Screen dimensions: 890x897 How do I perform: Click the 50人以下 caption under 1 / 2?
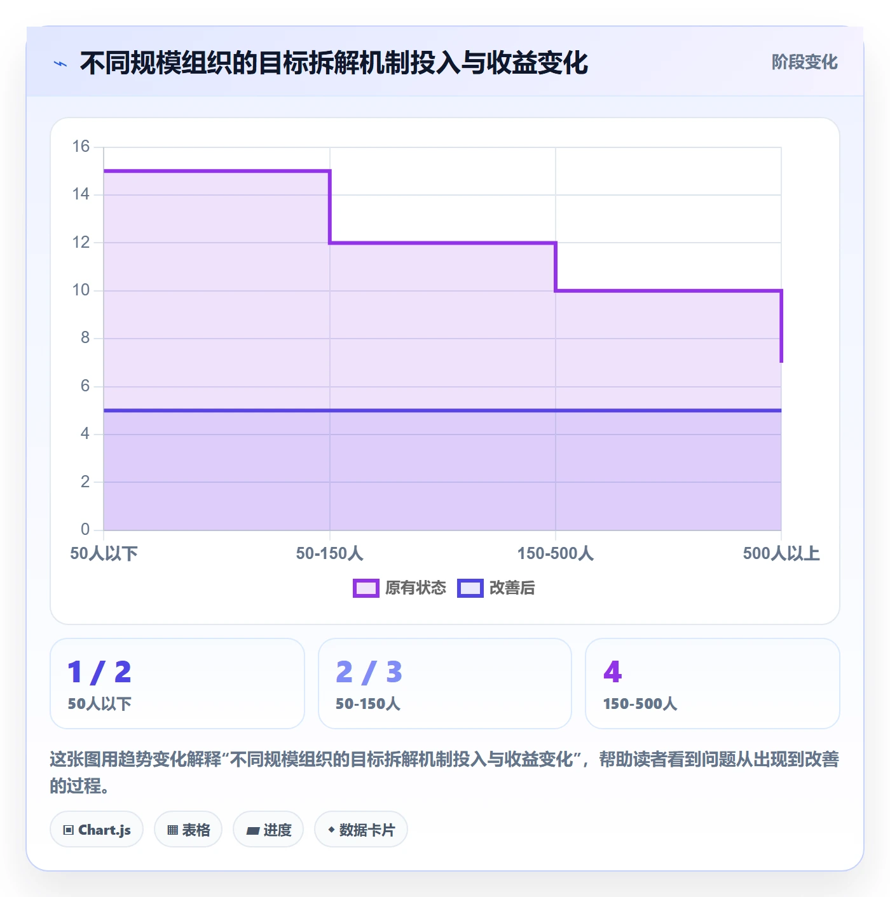[100, 704]
